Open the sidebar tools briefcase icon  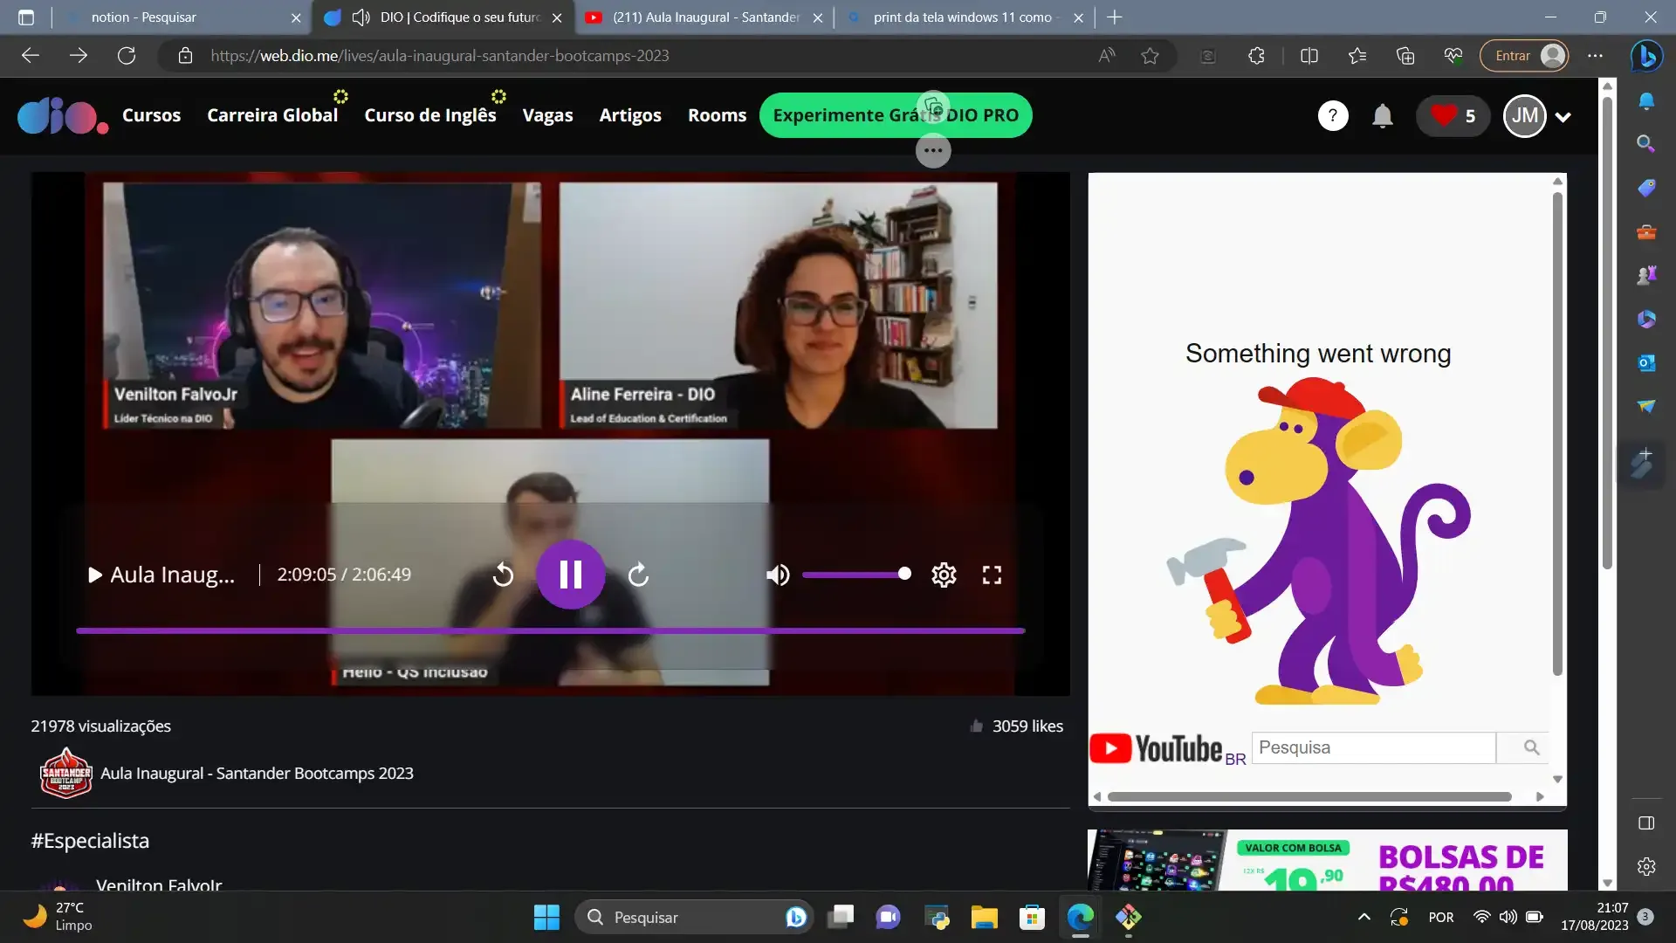coord(1645,231)
